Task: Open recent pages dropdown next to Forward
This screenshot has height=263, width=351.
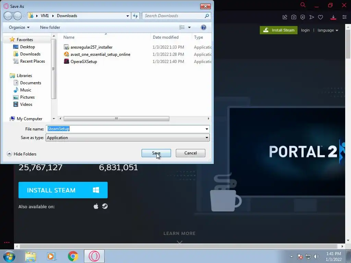Action: [24, 16]
